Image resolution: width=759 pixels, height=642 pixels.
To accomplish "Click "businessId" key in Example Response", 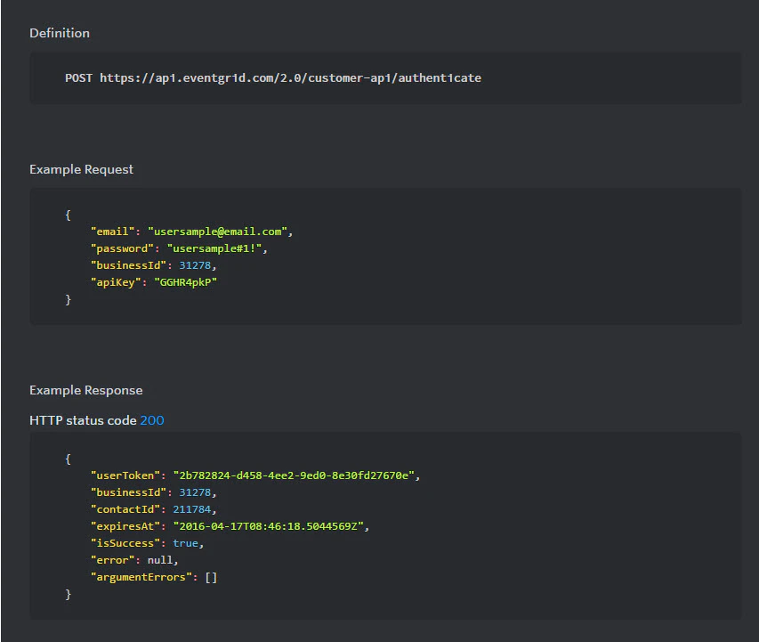I will pos(128,492).
